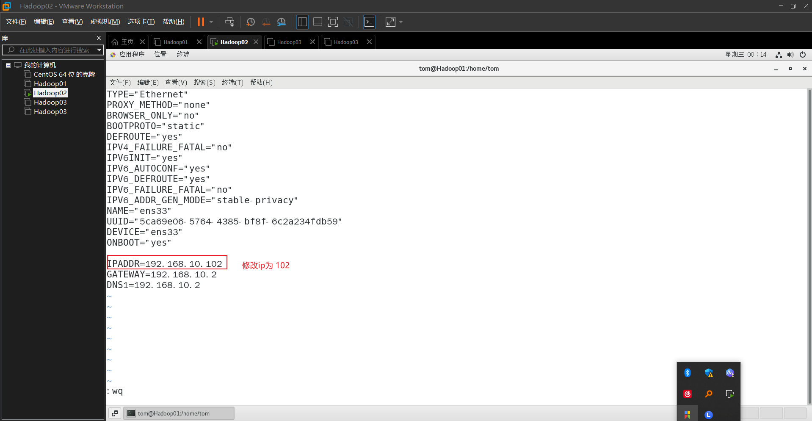Click the terminal vertical scrollbar

809,247
